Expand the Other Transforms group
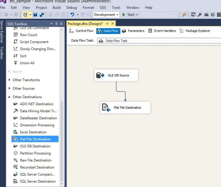221x187 pixels. [x=9, y=80]
